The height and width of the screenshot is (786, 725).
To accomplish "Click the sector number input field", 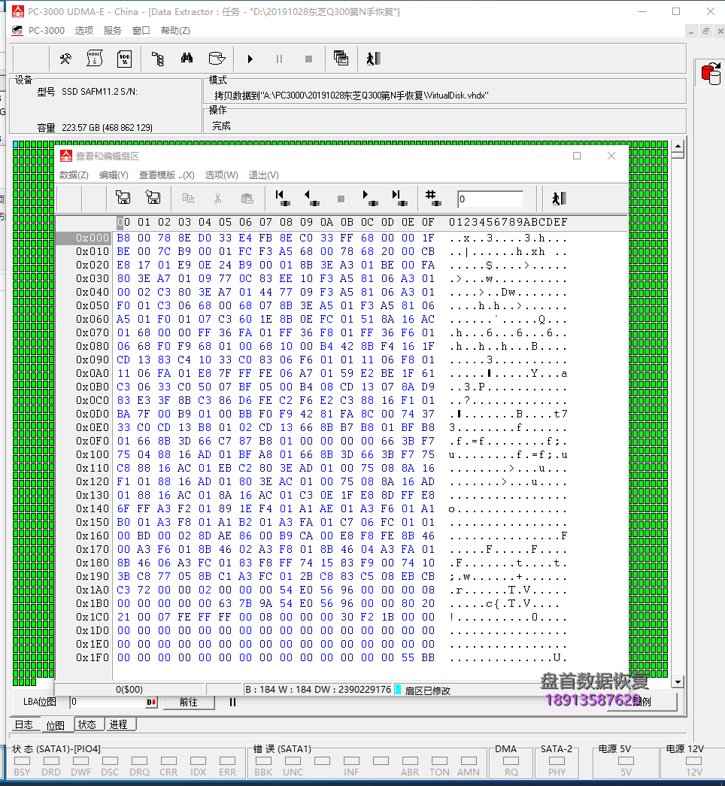I will point(490,199).
